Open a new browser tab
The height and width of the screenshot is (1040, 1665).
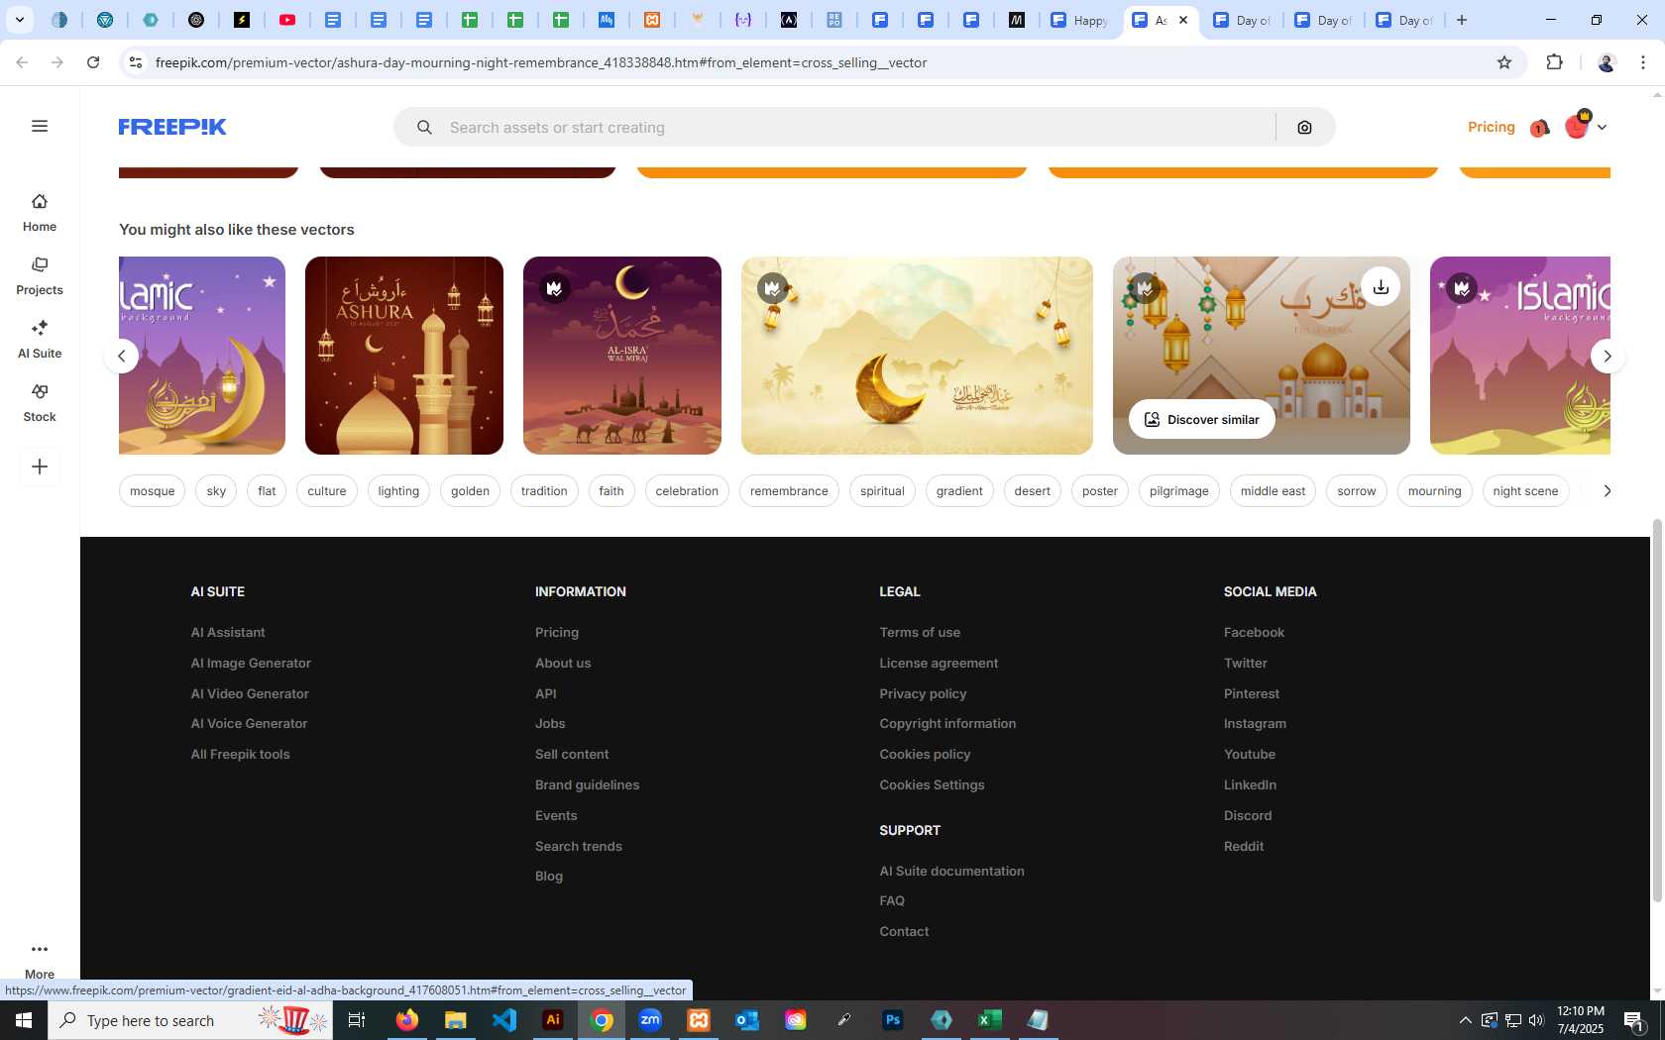click(x=1461, y=20)
